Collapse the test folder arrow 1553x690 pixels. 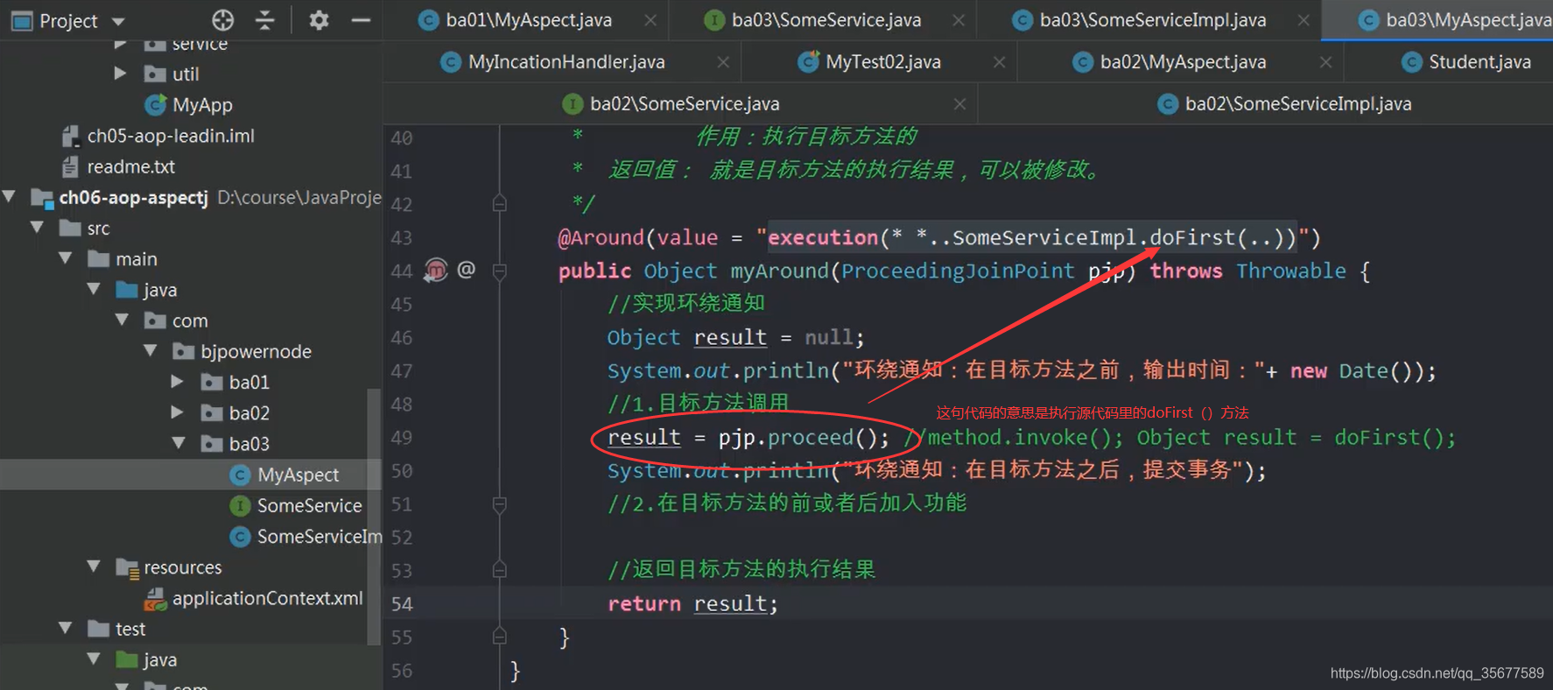[66, 628]
